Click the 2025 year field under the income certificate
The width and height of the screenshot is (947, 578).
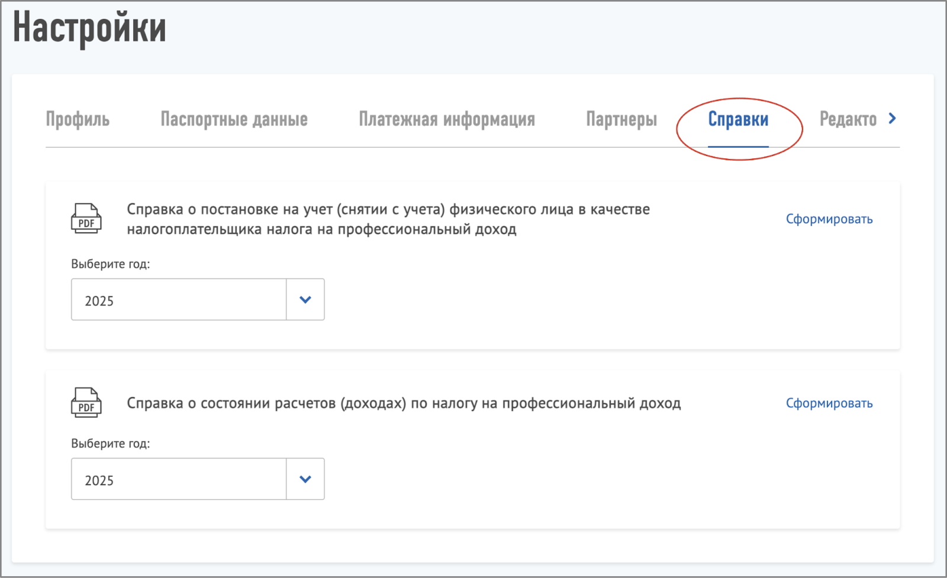pyautogui.click(x=179, y=480)
